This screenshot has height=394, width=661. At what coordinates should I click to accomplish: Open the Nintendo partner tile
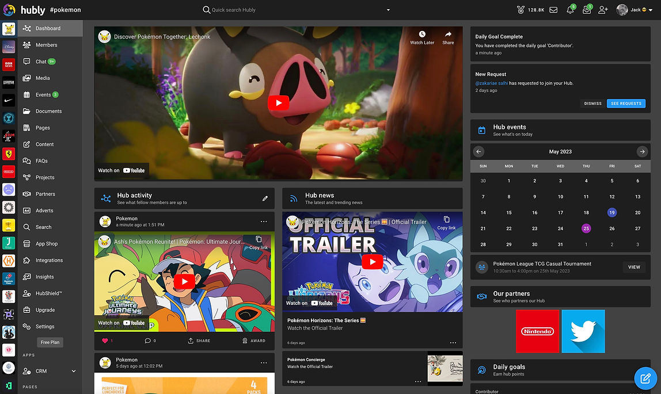click(x=537, y=331)
